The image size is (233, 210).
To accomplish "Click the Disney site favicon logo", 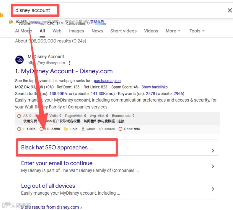I will point(19,60).
